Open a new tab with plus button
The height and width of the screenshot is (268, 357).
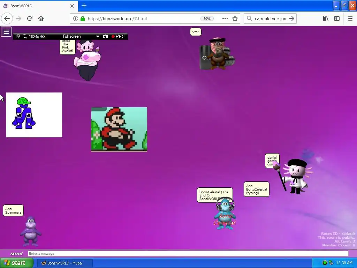[x=84, y=6]
